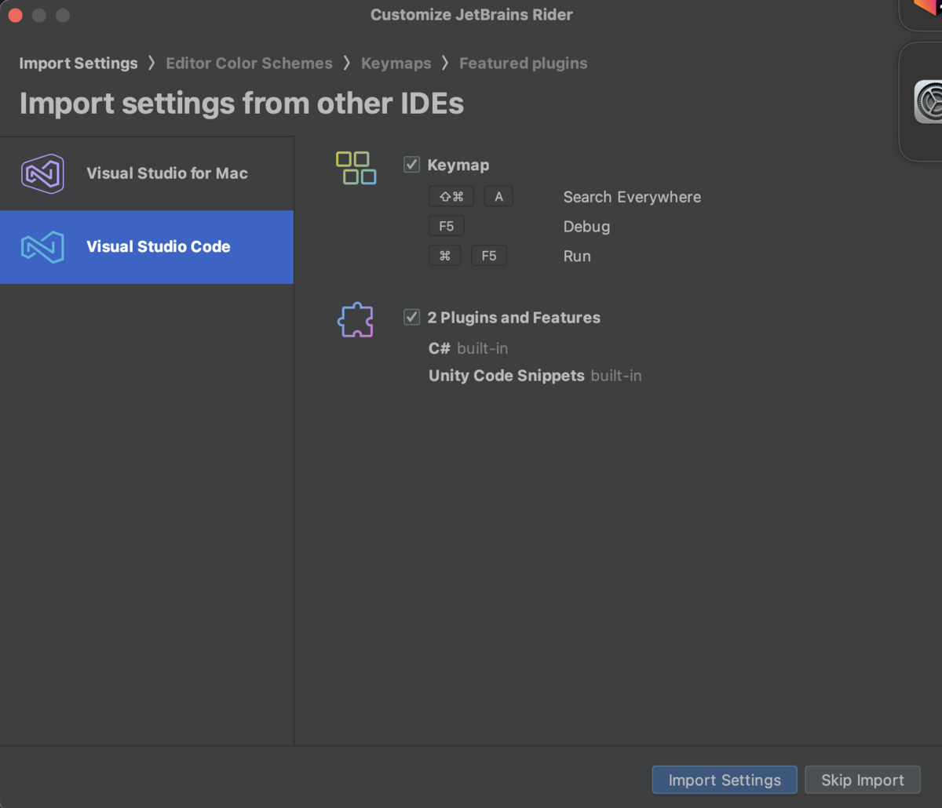Click the Visual Studio Code icon
This screenshot has height=808, width=942.
tap(42, 247)
